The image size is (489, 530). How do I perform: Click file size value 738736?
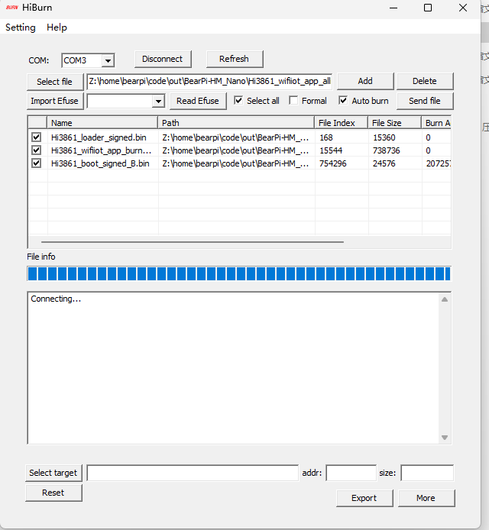387,150
